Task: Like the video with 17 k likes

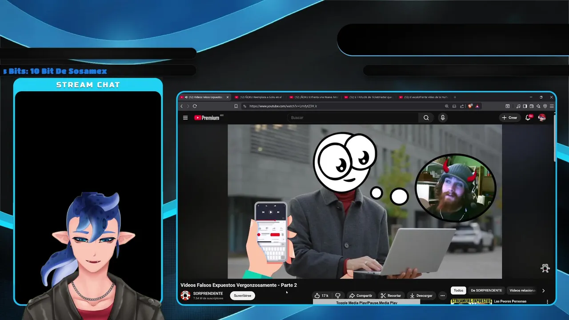Action: click(321, 296)
